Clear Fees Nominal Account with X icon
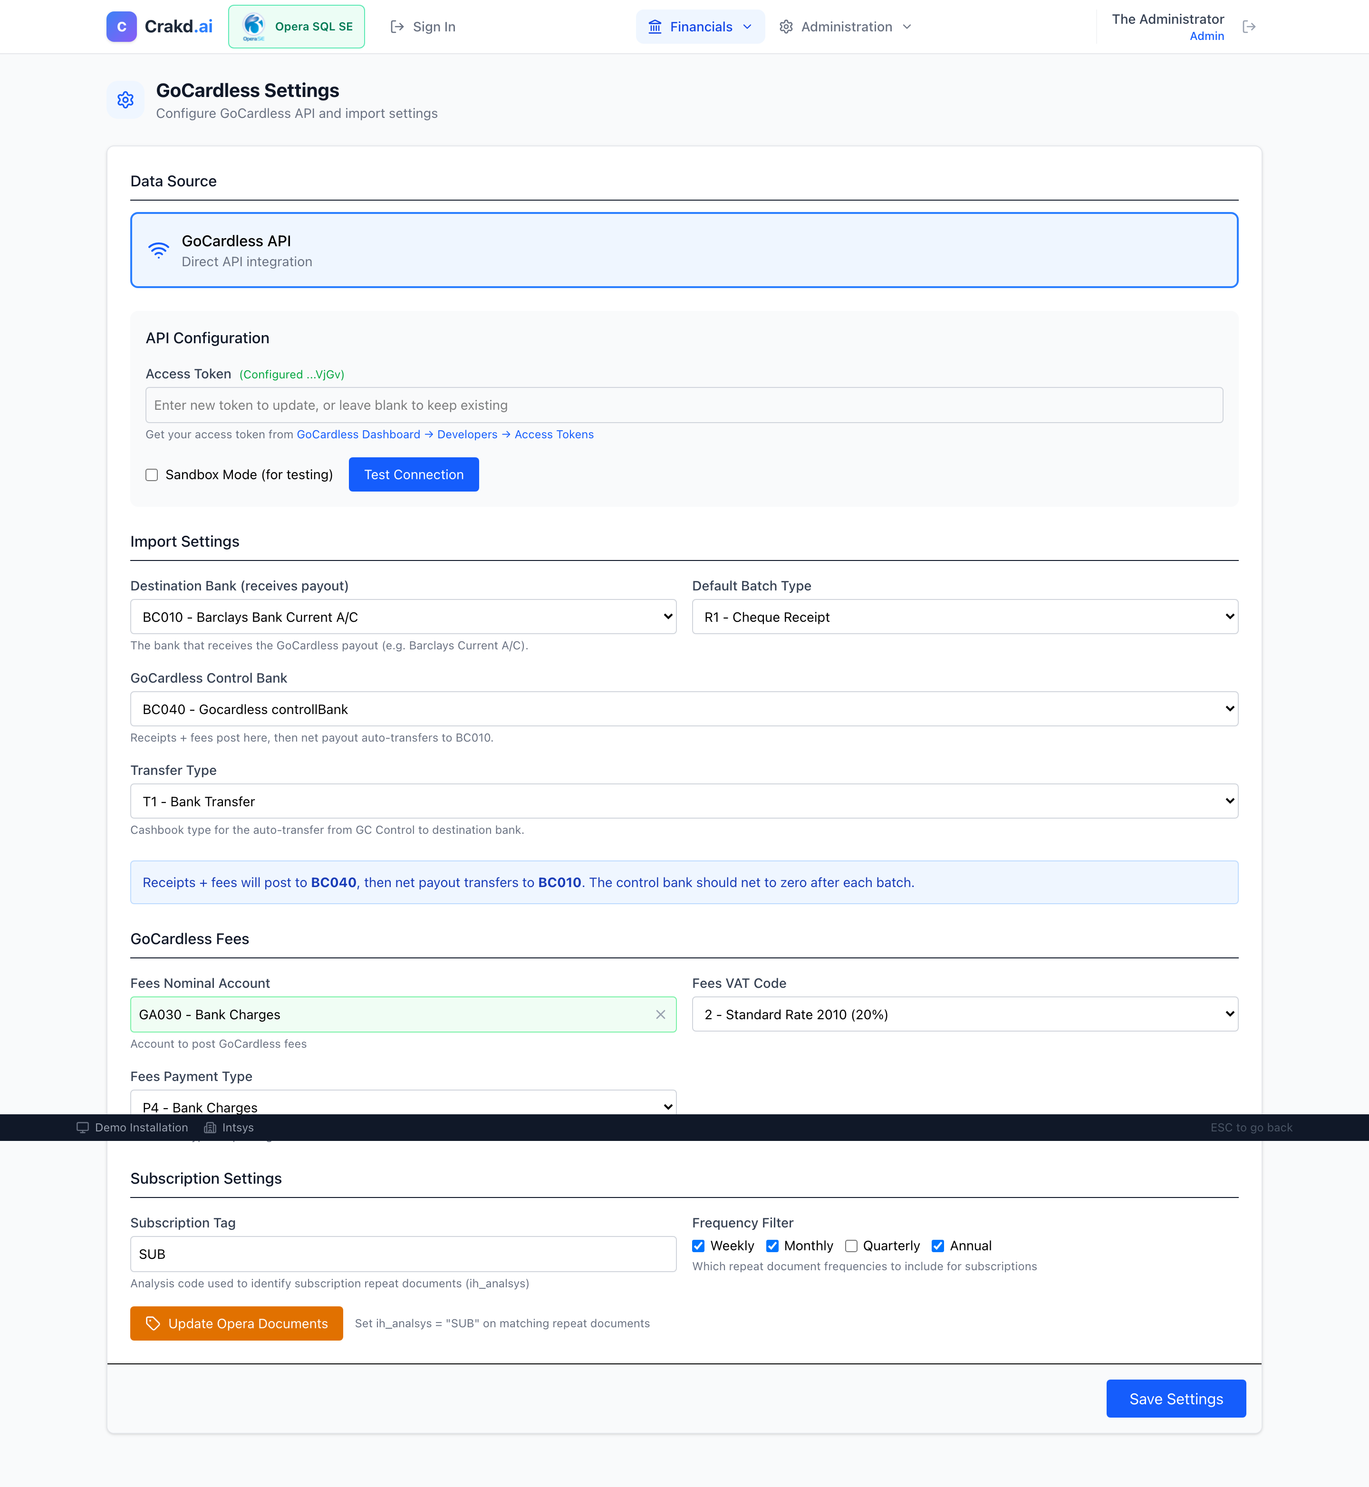The height and width of the screenshot is (1487, 1369). click(660, 1014)
